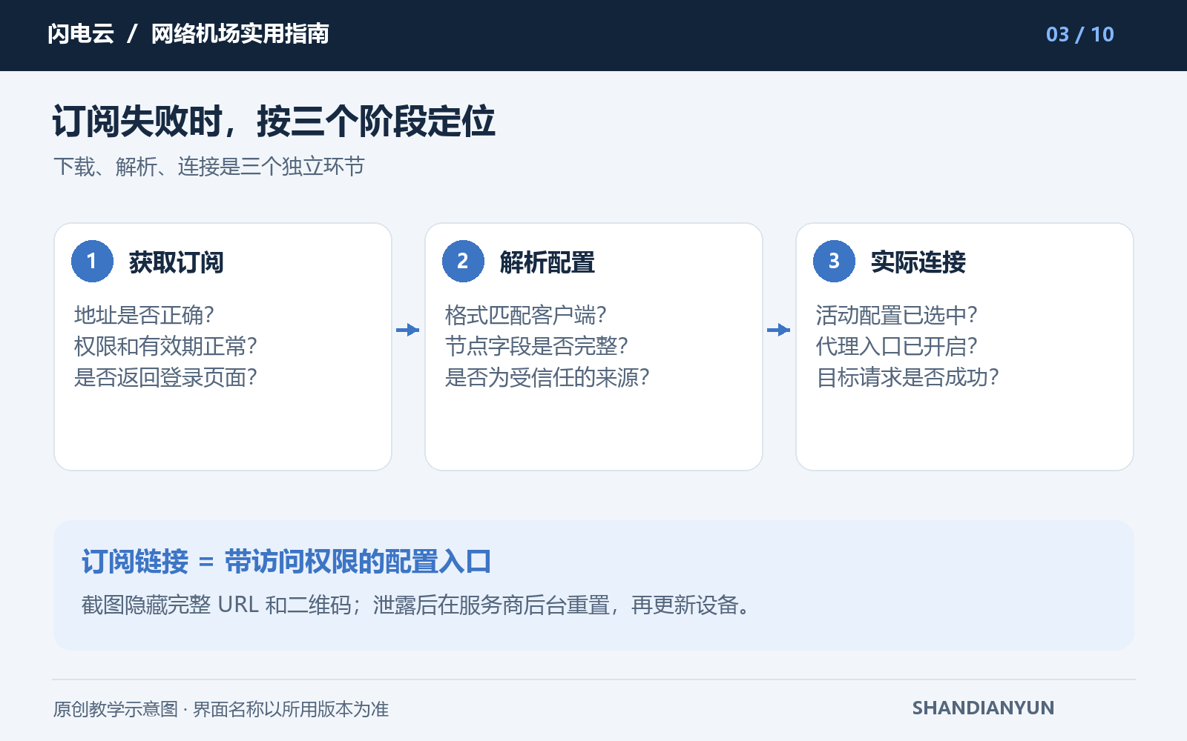Click the subtitle 下载、解析、连接是三个独立环节
The width and height of the screenshot is (1187, 741).
(x=208, y=167)
